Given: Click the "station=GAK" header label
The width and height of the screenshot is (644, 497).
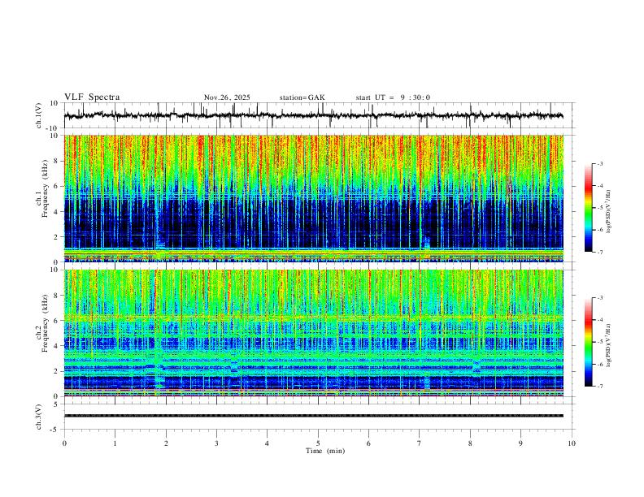Looking at the screenshot, I should pyautogui.click(x=302, y=97).
